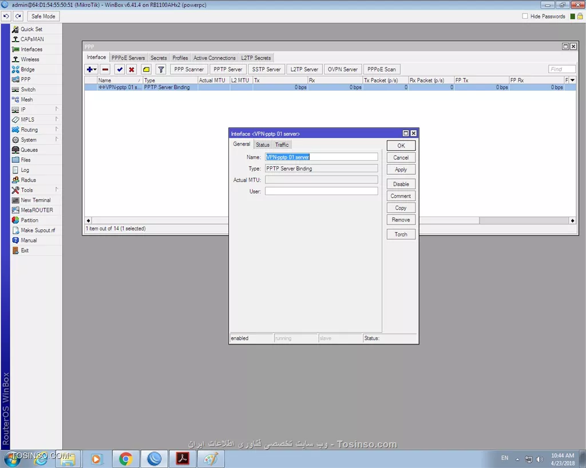
Task: Expand the Routing submenu
Action: click(x=36, y=130)
